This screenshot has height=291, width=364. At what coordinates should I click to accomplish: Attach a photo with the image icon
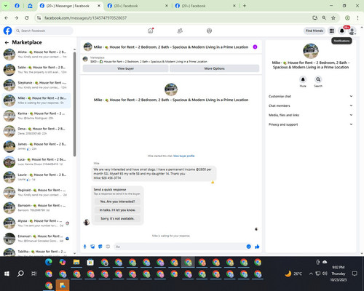[92, 247]
